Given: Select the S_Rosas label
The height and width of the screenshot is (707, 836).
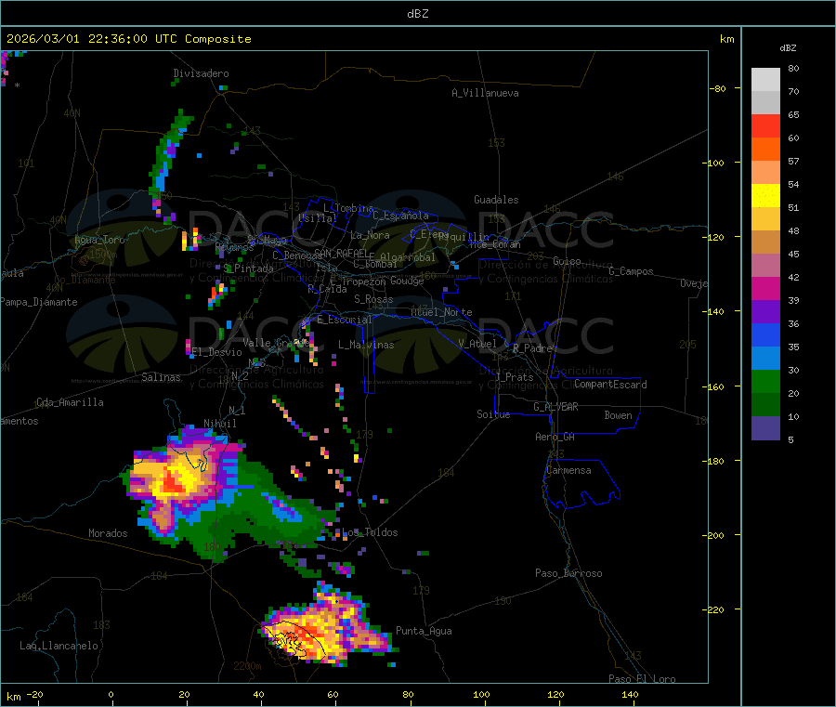Looking at the screenshot, I should [373, 299].
